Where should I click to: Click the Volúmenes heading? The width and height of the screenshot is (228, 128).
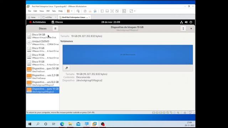67,41
